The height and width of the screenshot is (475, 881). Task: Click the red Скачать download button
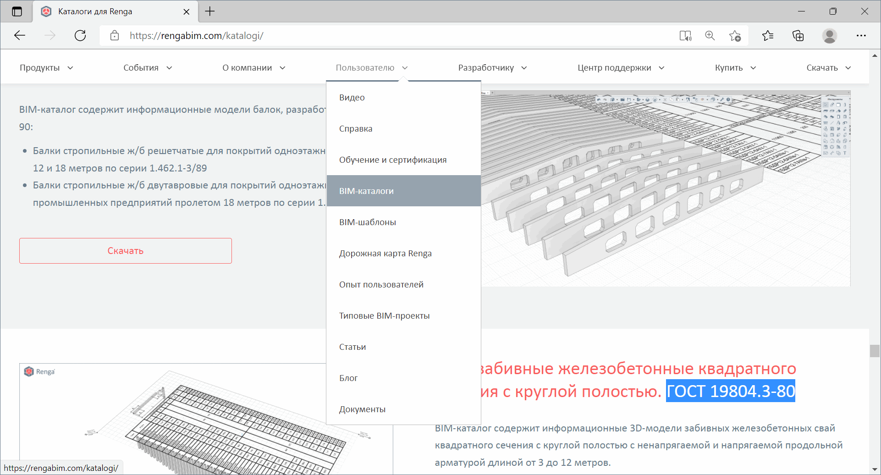click(126, 251)
